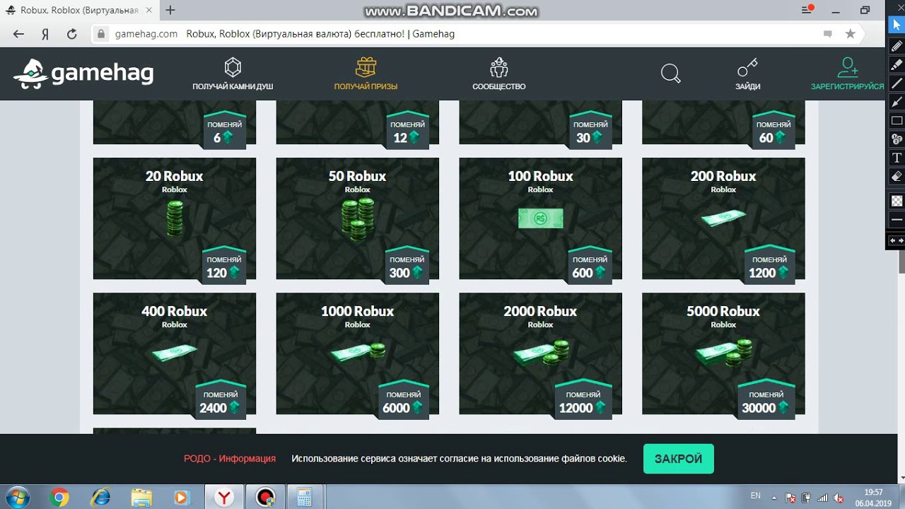This screenshot has width=905, height=509.
Task: Open the volume tray icon
Action: pyautogui.click(x=837, y=498)
